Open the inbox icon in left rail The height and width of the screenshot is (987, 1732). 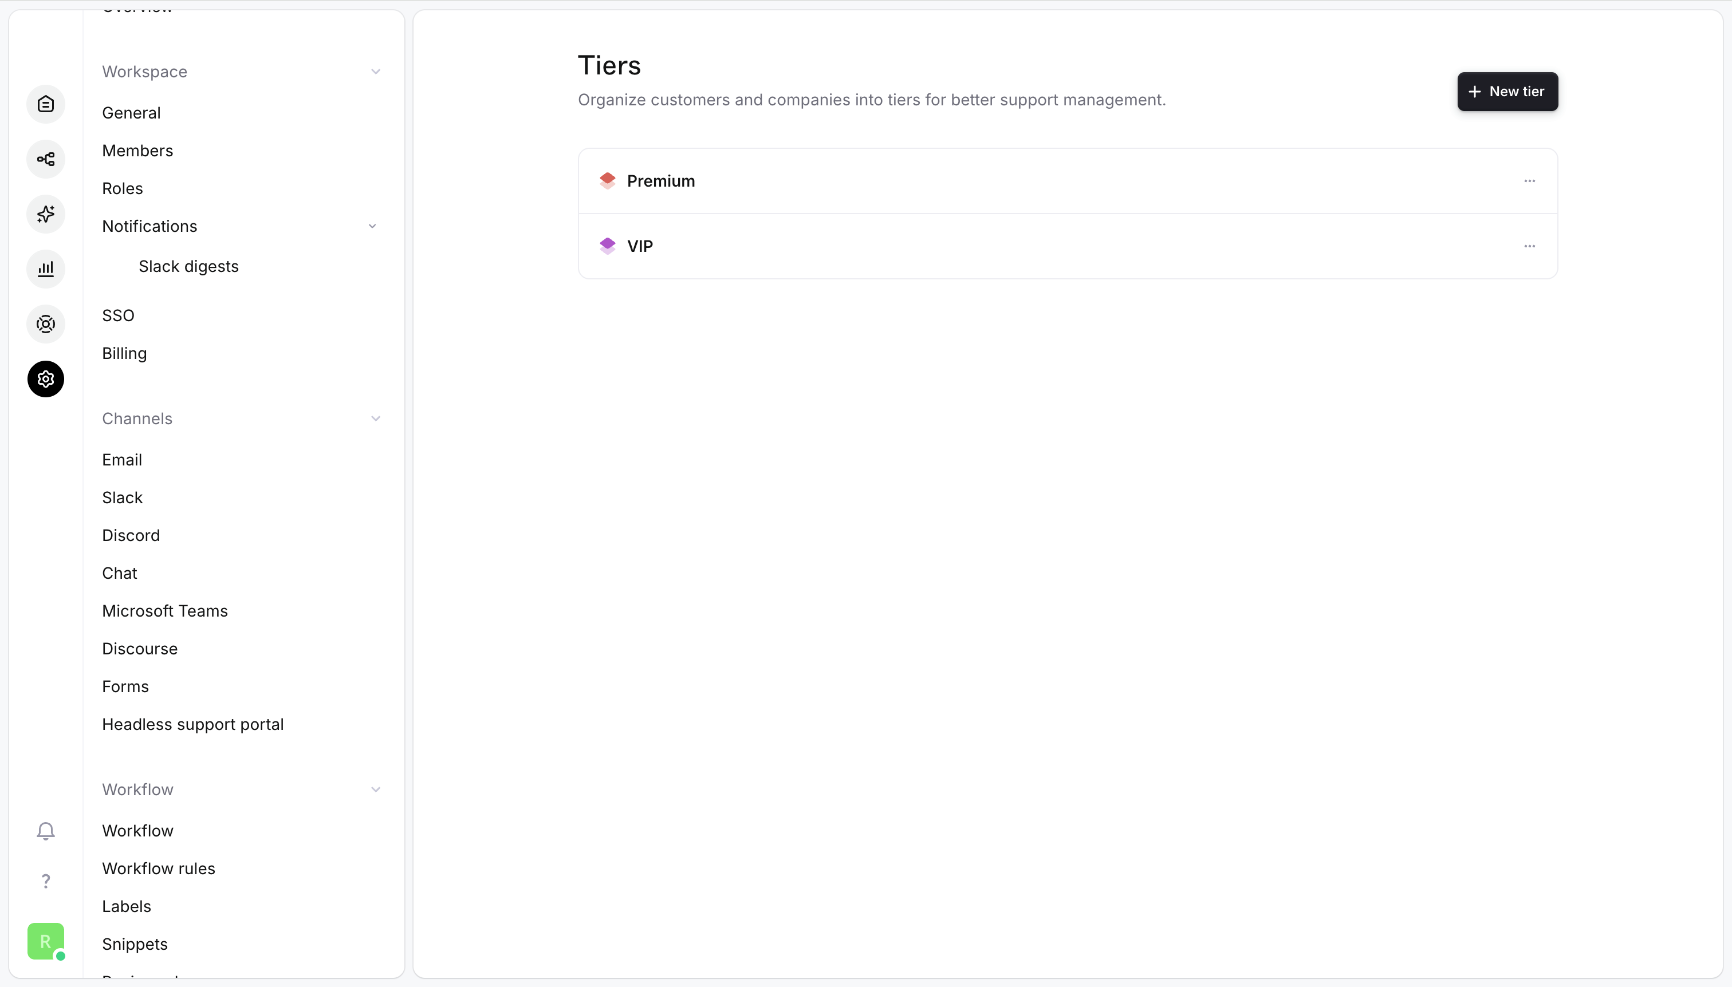pyautogui.click(x=45, y=104)
